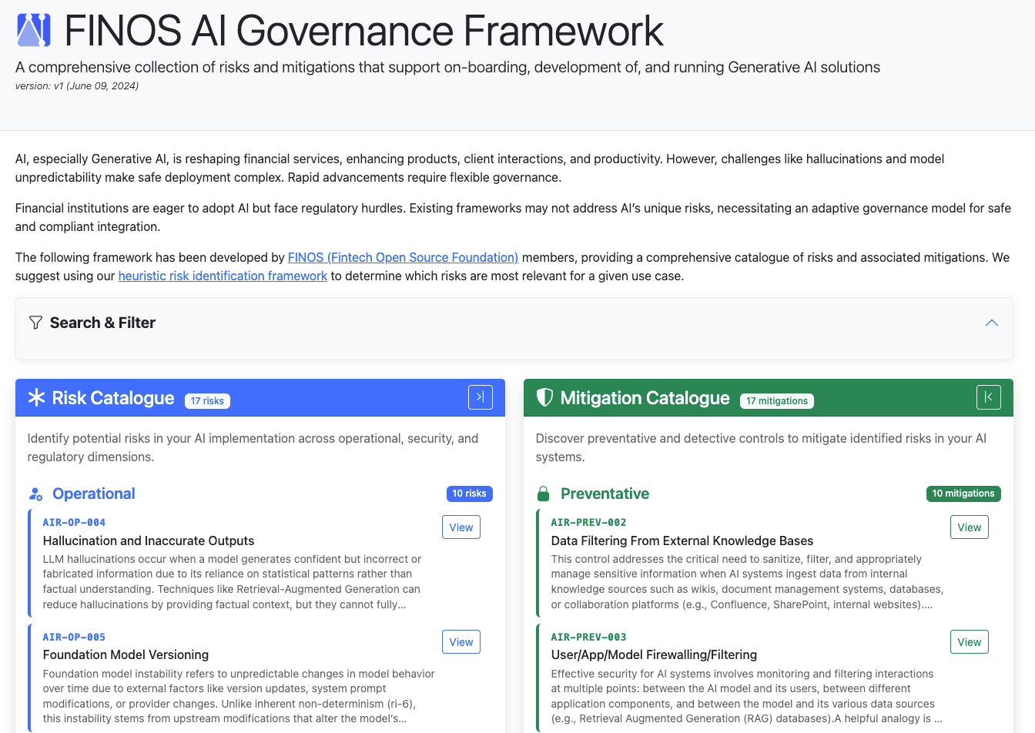Click the Preventative lock icon
The image size is (1035, 733).
click(x=544, y=494)
